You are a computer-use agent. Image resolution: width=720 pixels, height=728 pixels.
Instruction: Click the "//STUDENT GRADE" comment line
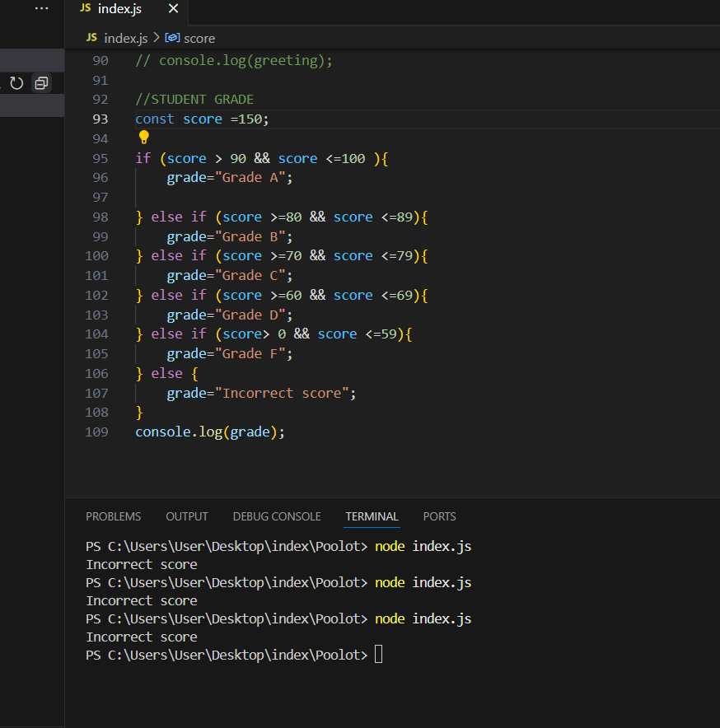(x=194, y=100)
